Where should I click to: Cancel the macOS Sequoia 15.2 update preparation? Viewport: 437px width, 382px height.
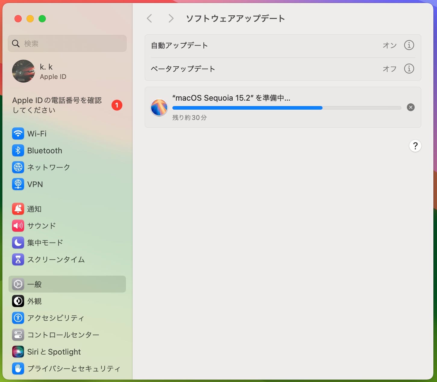[x=411, y=107]
